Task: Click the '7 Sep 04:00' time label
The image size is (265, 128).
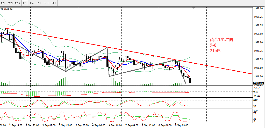Action: [x=131, y=125]
